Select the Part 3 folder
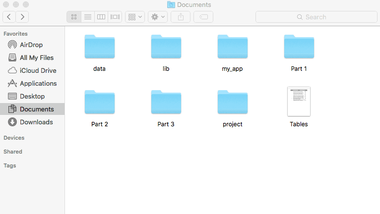The height and width of the screenshot is (214, 380). coord(166,102)
